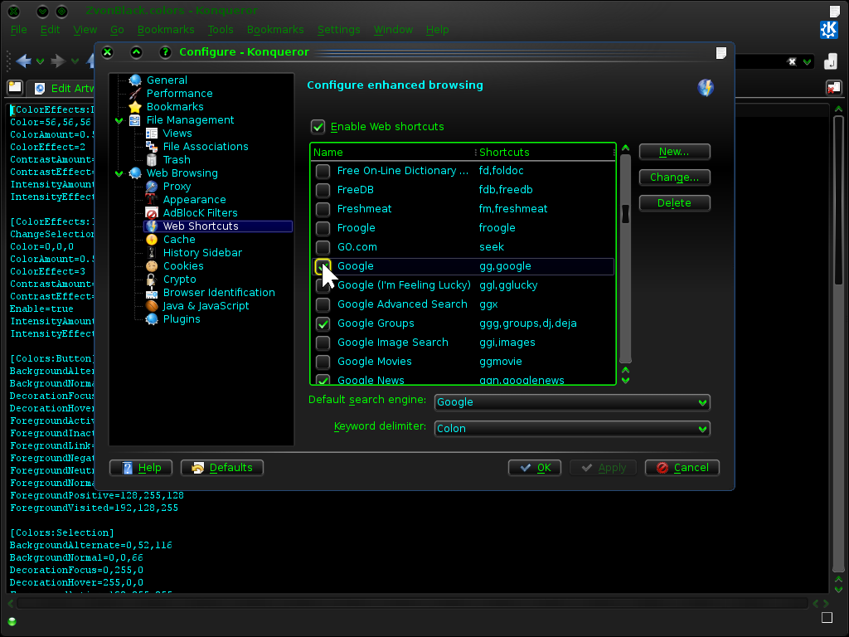
Task: Check the FreeDB checkbox
Action: (323, 190)
